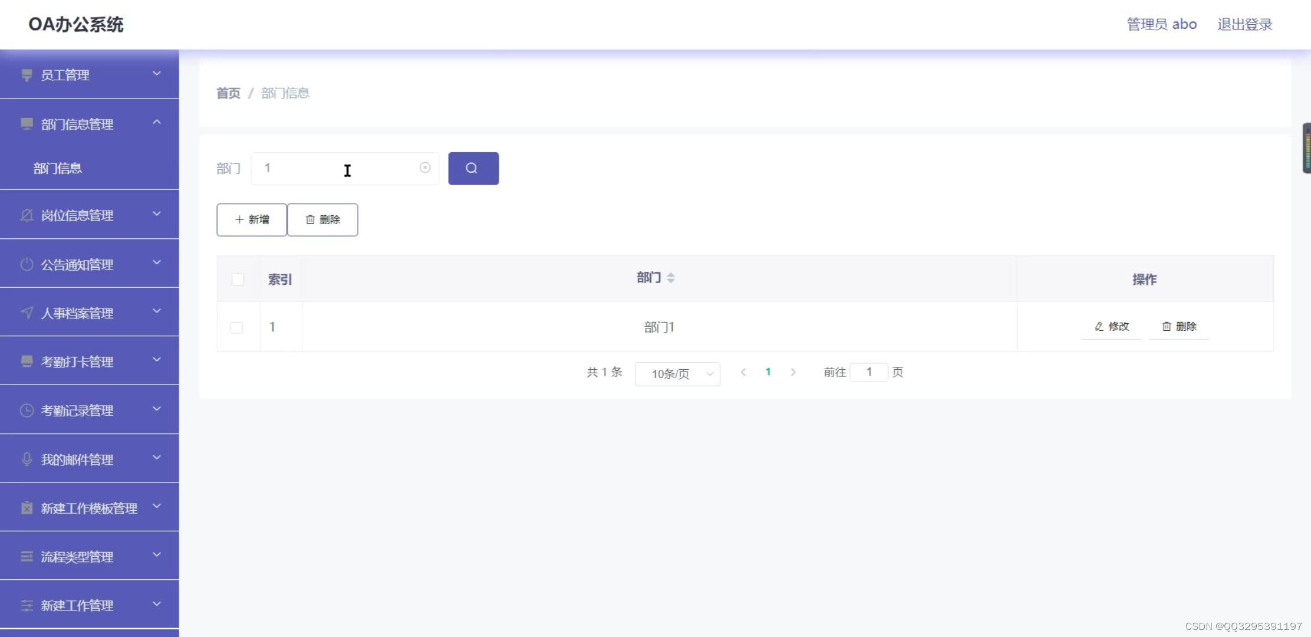Clear the 部门 search field with clear icon

coord(425,168)
